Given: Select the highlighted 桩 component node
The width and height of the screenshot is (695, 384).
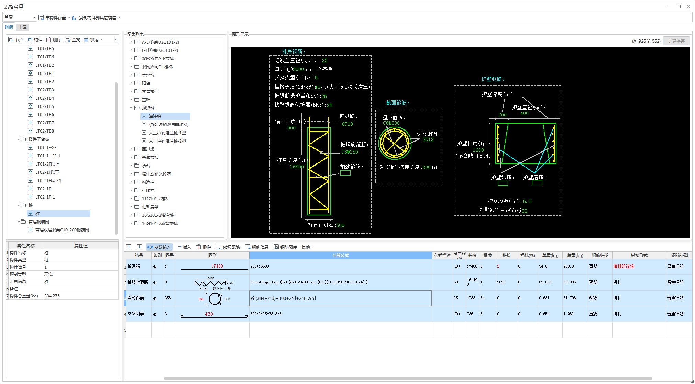Looking at the screenshot, I should coord(59,213).
